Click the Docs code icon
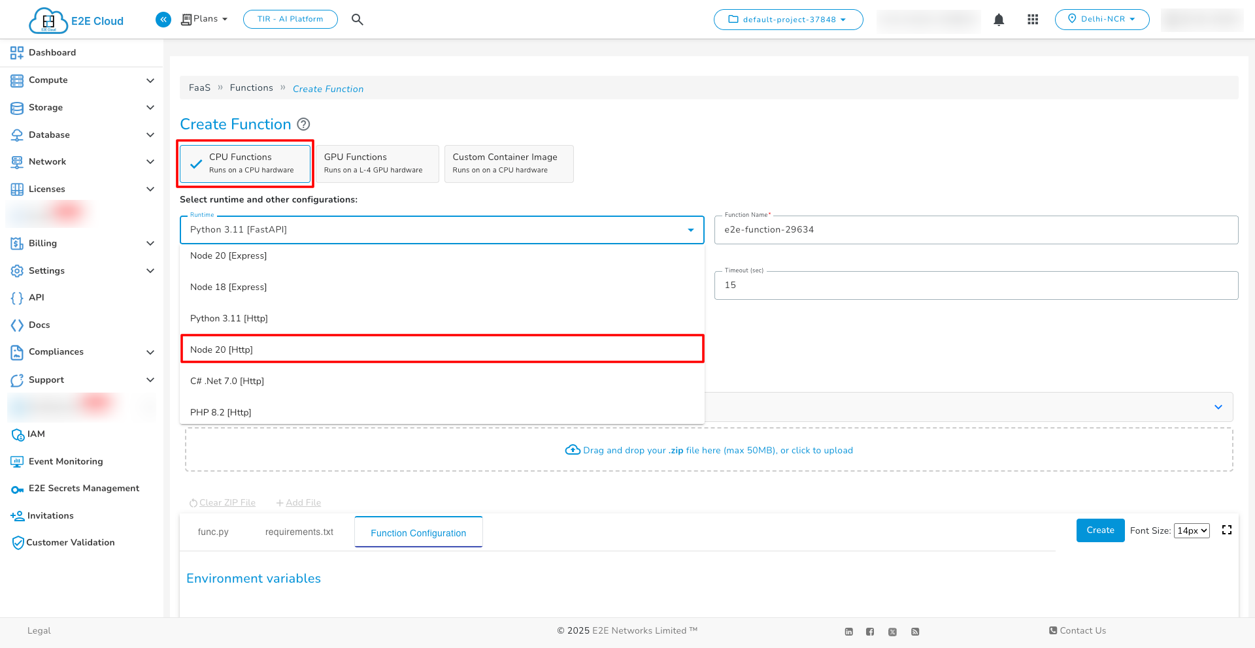 click(x=17, y=325)
